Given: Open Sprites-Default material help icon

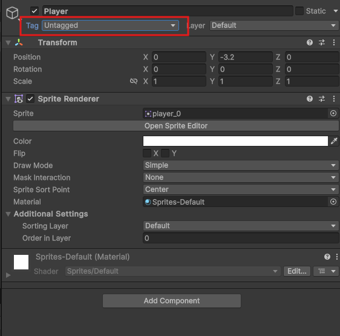Looking at the screenshot, I should pos(327,257).
